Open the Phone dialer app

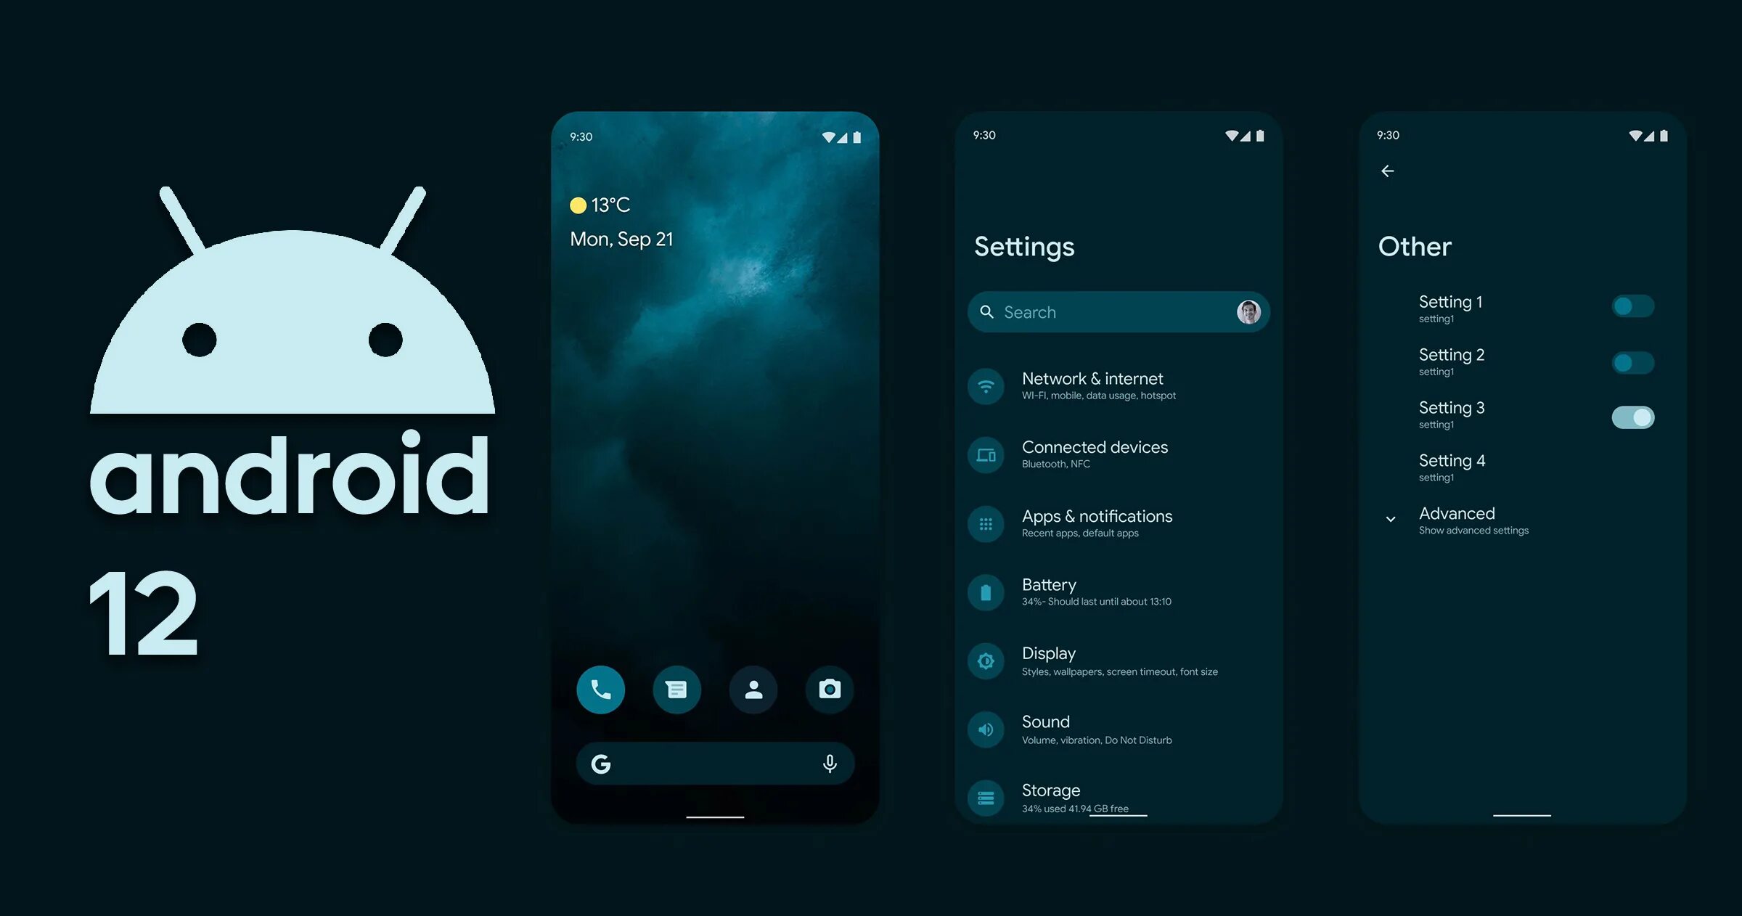(602, 689)
